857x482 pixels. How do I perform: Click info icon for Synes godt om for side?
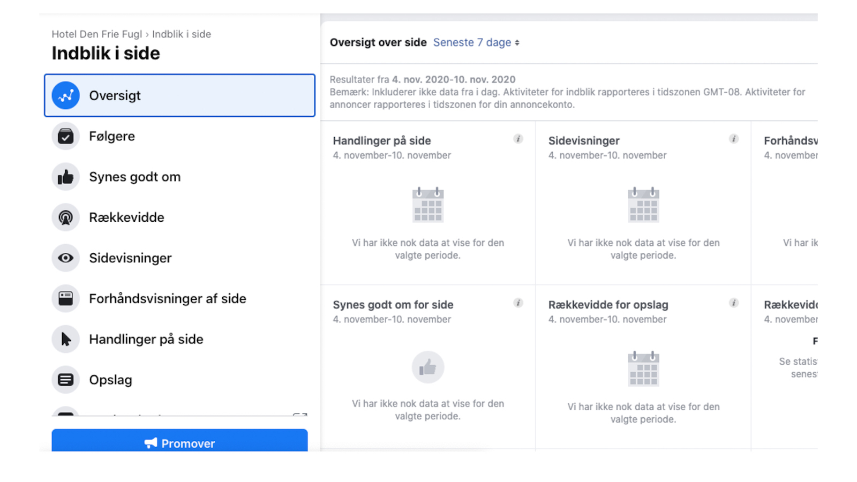click(x=518, y=303)
